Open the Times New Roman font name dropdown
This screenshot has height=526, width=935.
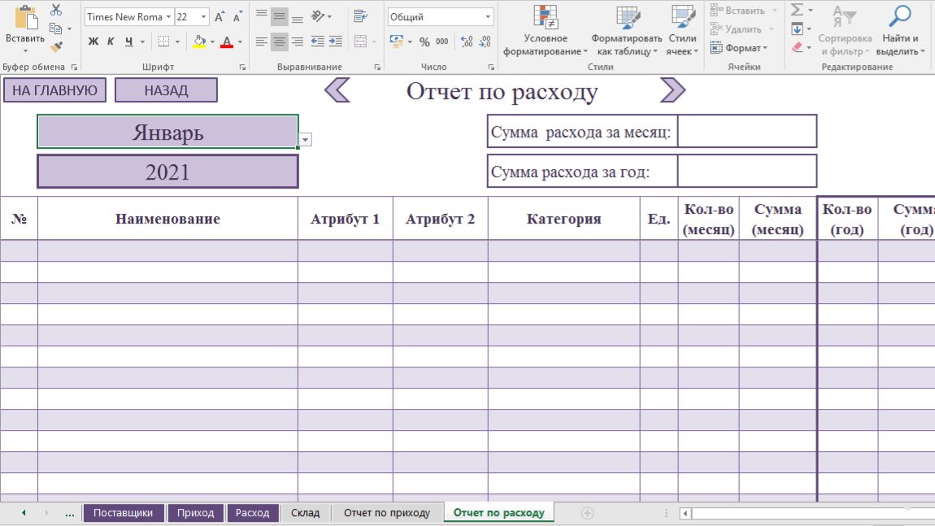(168, 17)
